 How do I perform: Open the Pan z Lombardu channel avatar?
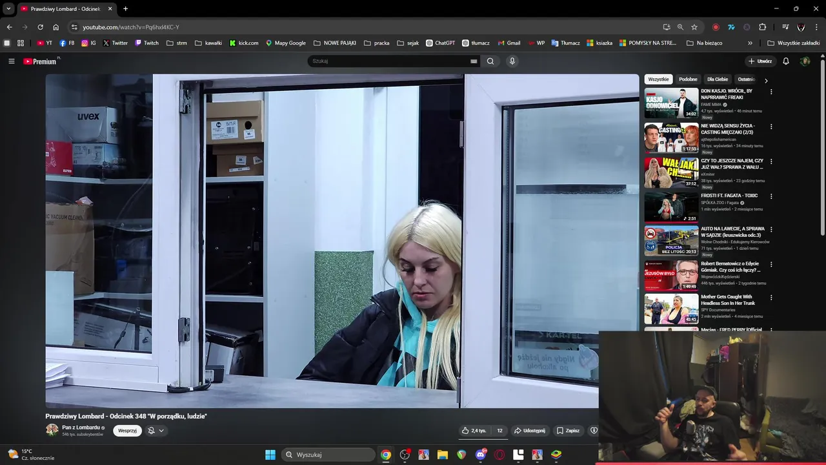point(52,430)
